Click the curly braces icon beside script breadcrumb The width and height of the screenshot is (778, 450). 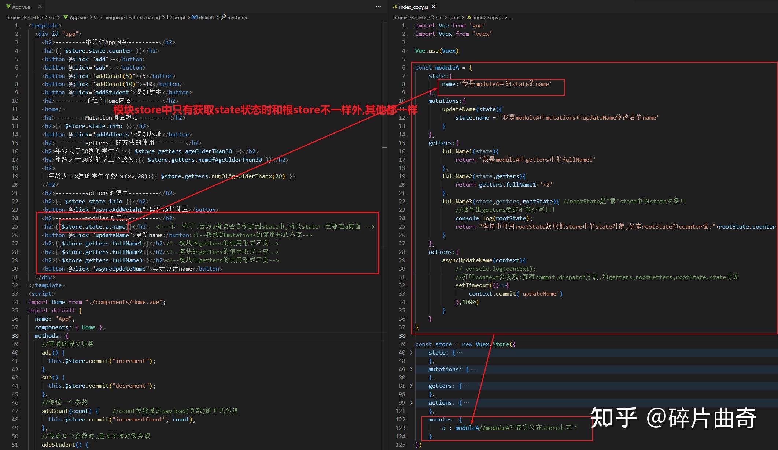169,17
